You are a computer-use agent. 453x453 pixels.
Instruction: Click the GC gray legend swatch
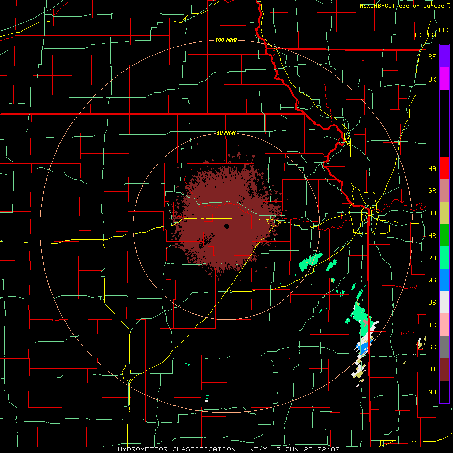pyautogui.click(x=444, y=347)
